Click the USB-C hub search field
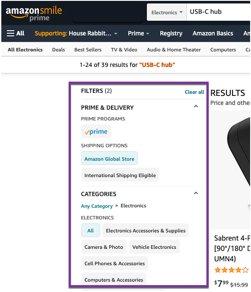The height and width of the screenshot is (292, 251). click(219, 12)
